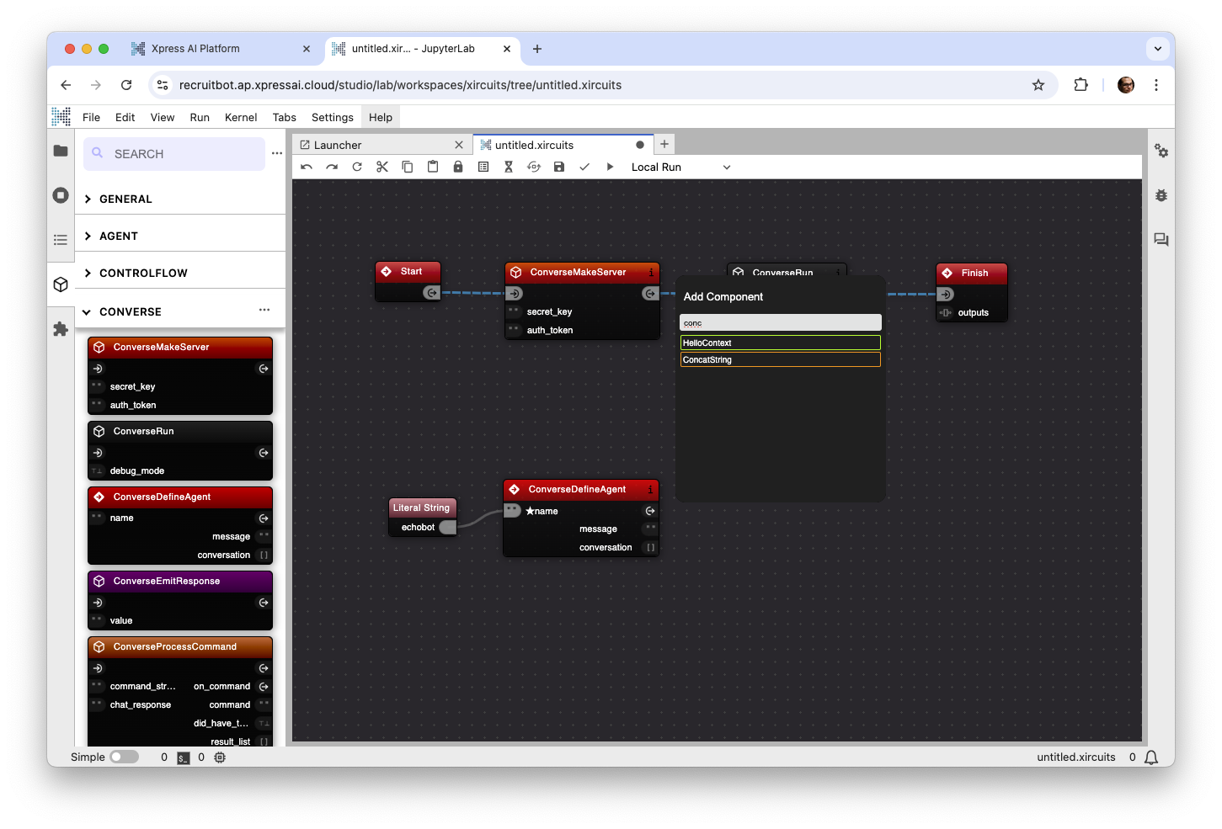Close the Launcher tab

tap(459, 145)
